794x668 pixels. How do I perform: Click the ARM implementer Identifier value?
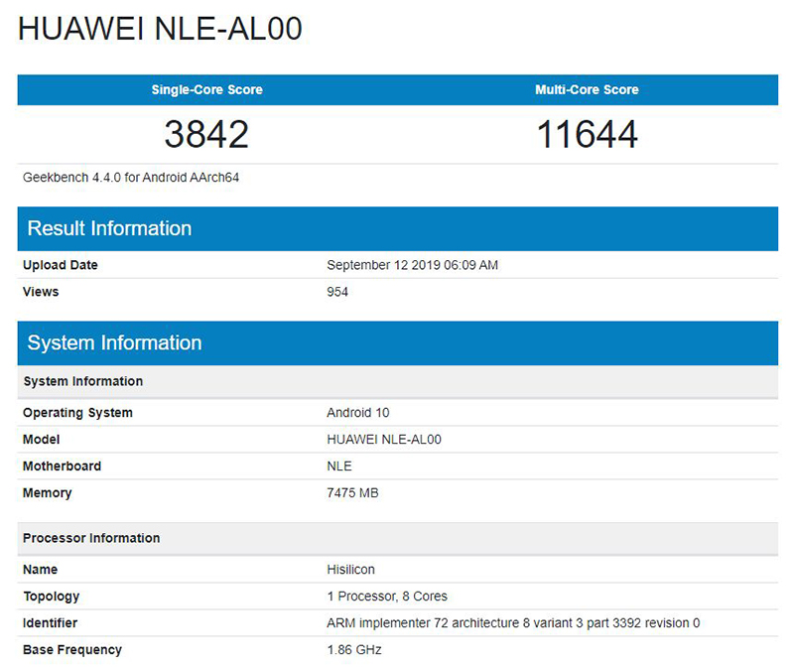point(513,623)
